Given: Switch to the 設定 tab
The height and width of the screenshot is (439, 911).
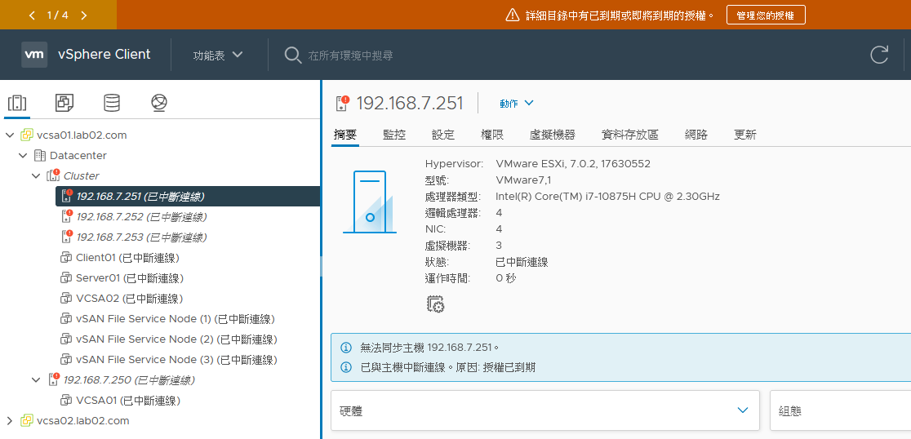Looking at the screenshot, I should click(x=442, y=135).
